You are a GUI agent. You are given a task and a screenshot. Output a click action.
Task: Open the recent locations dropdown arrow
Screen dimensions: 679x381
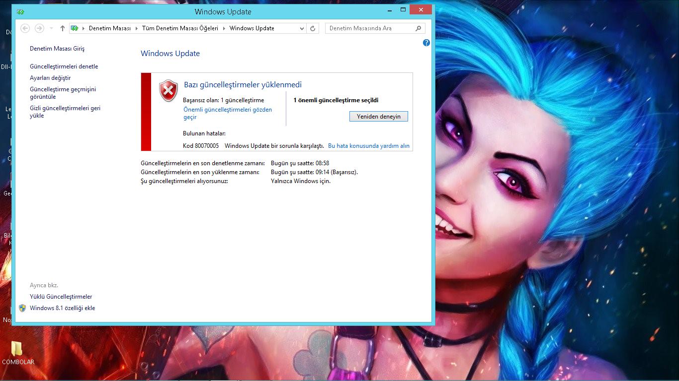click(51, 28)
